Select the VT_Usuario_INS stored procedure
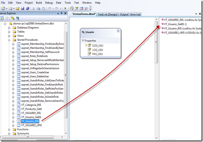The width and height of the screenshot is (203, 142). [30, 121]
